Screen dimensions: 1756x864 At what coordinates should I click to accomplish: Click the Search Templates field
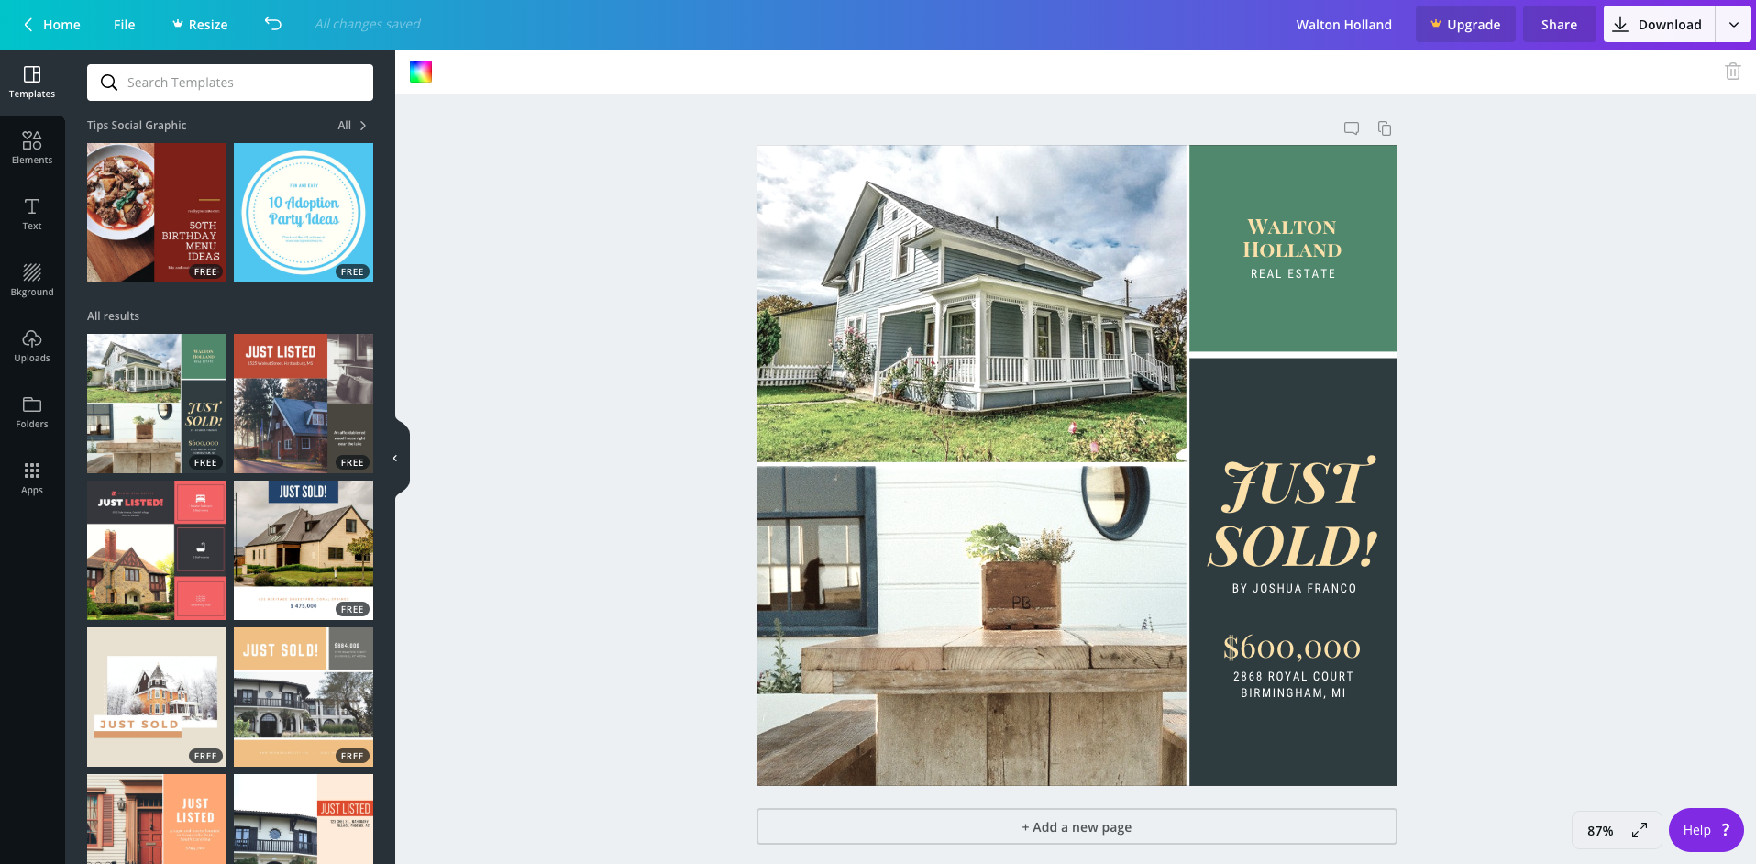click(230, 83)
